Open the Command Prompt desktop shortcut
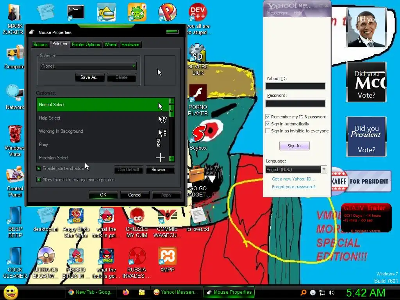The height and width of the screenshot is (300, 400). click(76, 12)
